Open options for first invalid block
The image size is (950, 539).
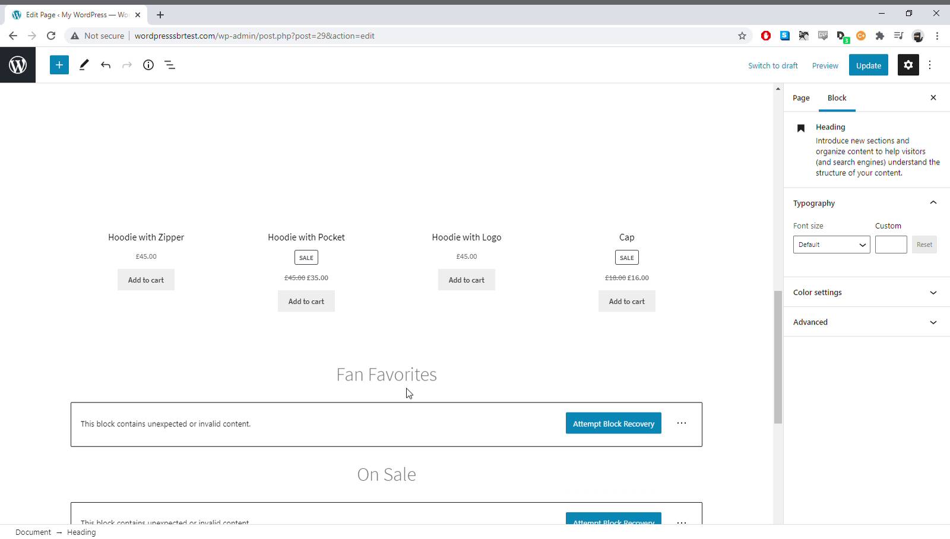(682, 423)
